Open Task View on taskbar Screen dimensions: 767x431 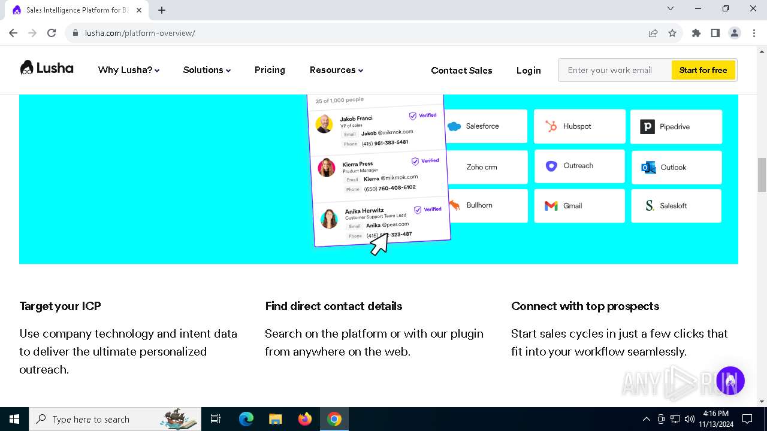coord(216,419)
